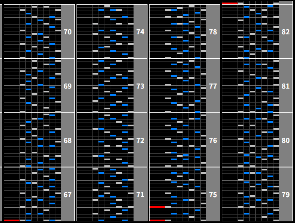This screenshot has height=223, width=295.
Task: Select the measure 73 number label
Action: coord(140,86)
